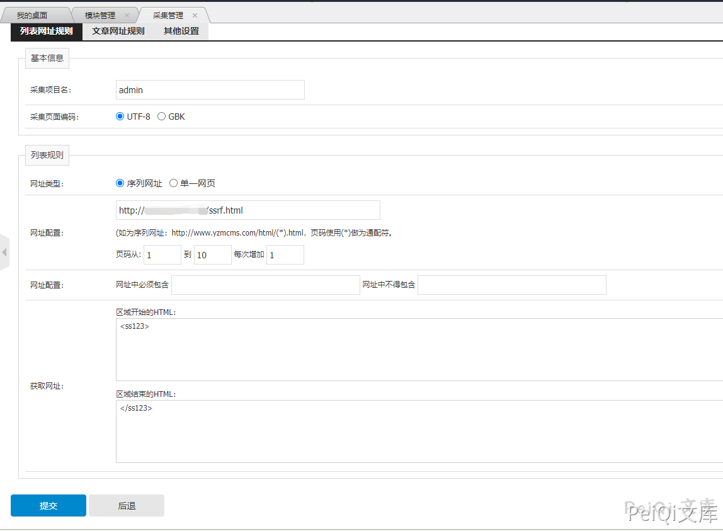
Task: Open the 其他设置 tab
Action: [x=181, y=31]
